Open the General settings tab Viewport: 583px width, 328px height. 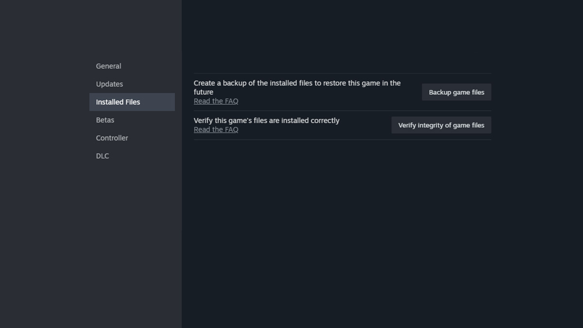(x=108, y=66)
